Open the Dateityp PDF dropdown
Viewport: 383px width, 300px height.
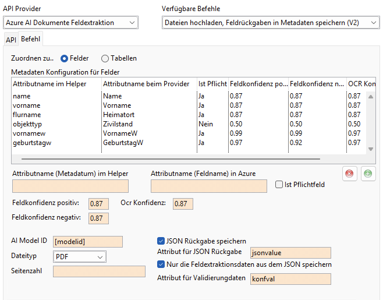click(79, 256)
